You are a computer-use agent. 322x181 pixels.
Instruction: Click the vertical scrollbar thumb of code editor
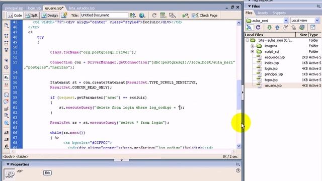pos(238,95)
